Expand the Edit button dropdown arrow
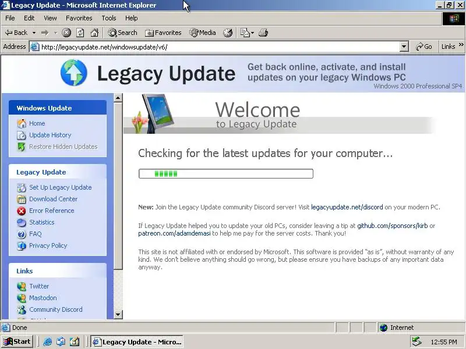466x349 pixels. [252, 33]
